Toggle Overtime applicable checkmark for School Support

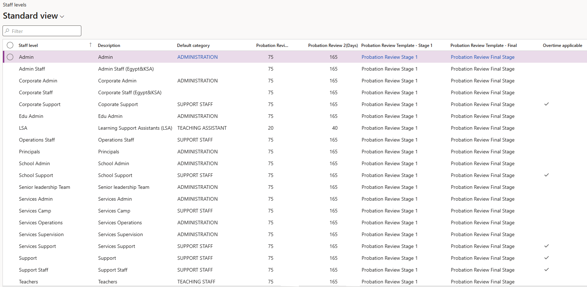(x=547, y=175)
